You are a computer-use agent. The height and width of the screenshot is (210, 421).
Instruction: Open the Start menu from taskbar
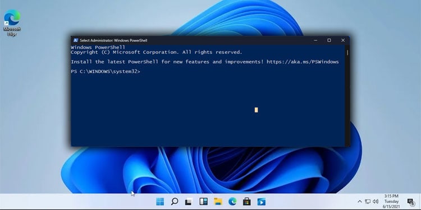[x=160, y=202]
